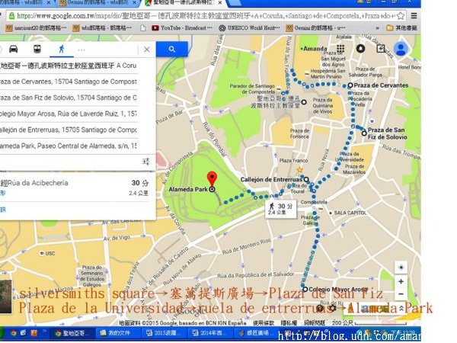This screenshot has width=457, height=343.
Task: Edit Praza de San Fiz de Solovio field
Action: coord(69,98)
